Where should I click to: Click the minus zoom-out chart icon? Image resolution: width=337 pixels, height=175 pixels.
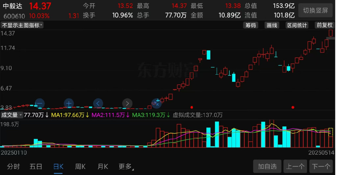[40, 103]
